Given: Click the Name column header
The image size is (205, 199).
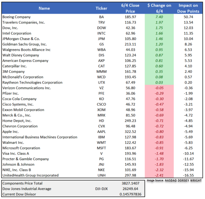Looking at the screenshot, I should click(x=44, y=8).
